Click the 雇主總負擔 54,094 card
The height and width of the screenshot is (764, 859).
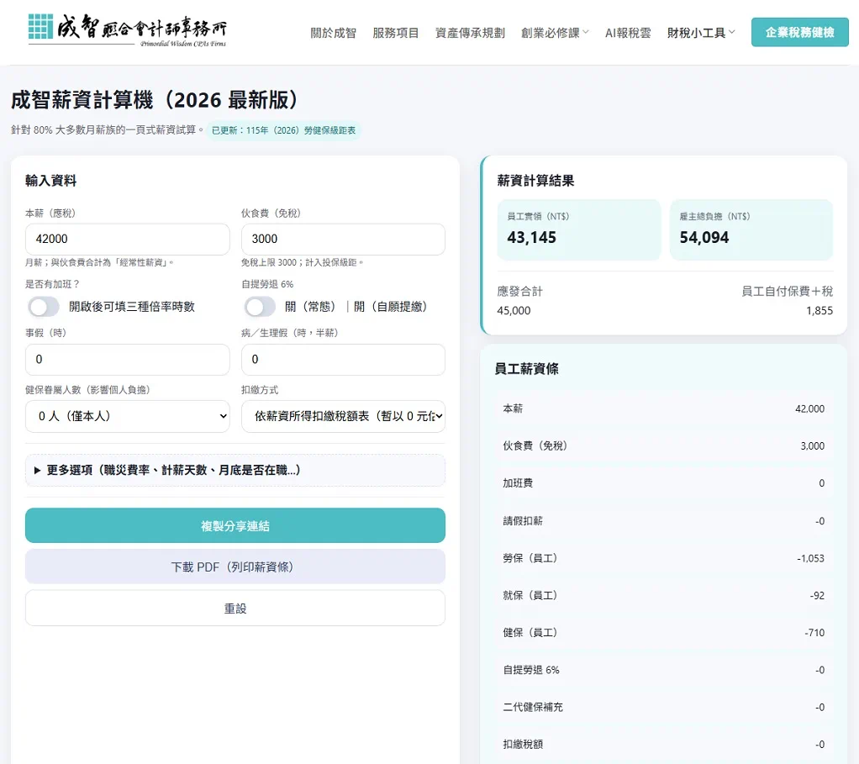tap(751, 229)
